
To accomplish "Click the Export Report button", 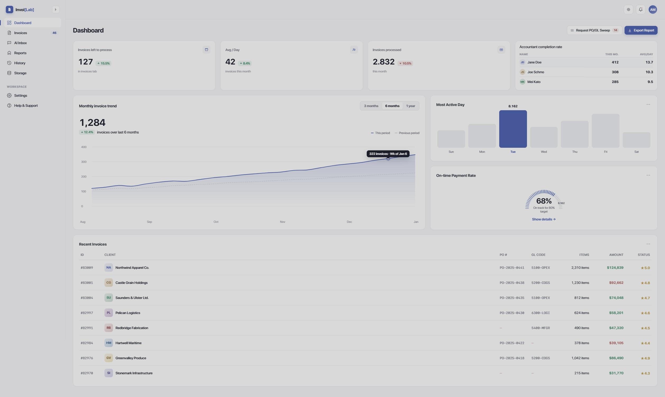I will tap(641, 30).
